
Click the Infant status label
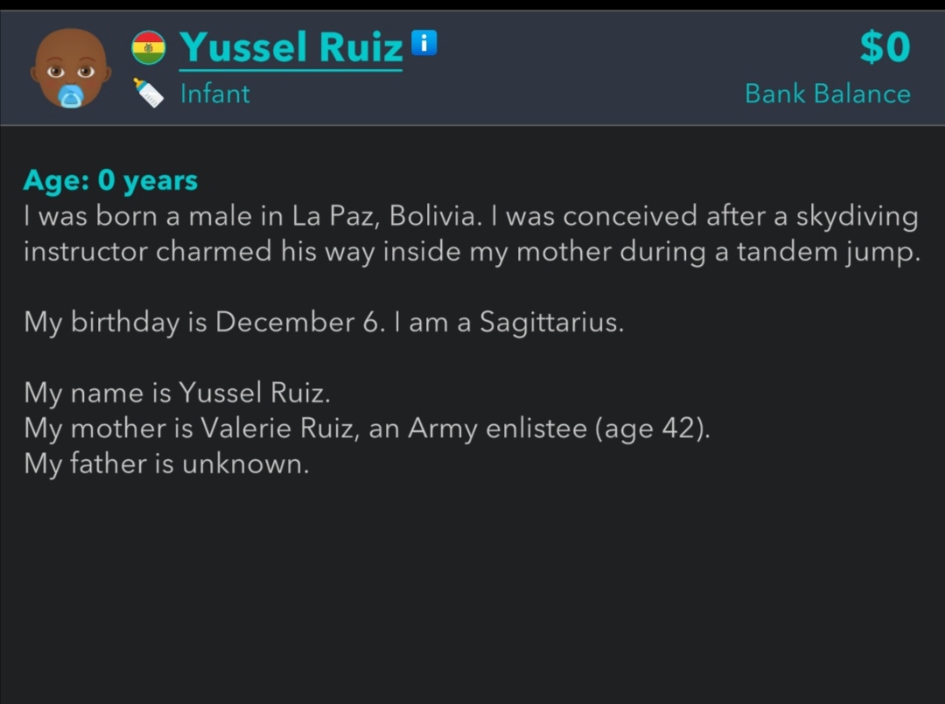point(215,94)
